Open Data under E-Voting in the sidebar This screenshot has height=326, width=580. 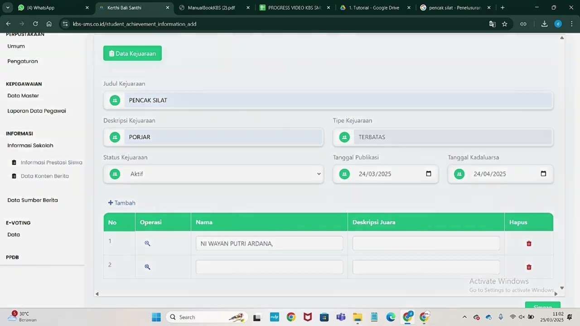click(x=14, y=235)
